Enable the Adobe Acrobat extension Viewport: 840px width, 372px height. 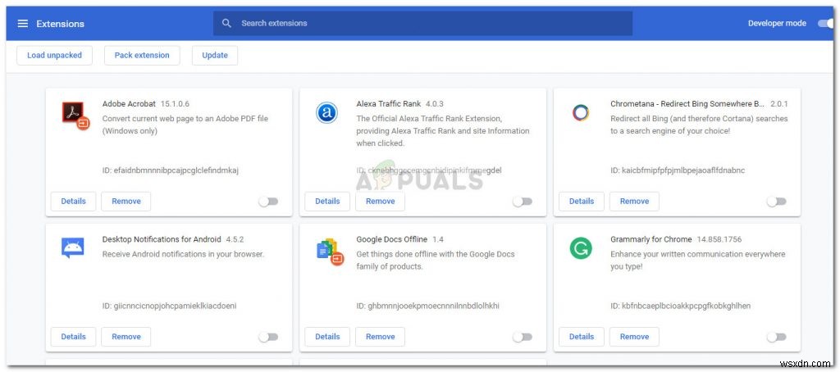[x=268, y=202]
